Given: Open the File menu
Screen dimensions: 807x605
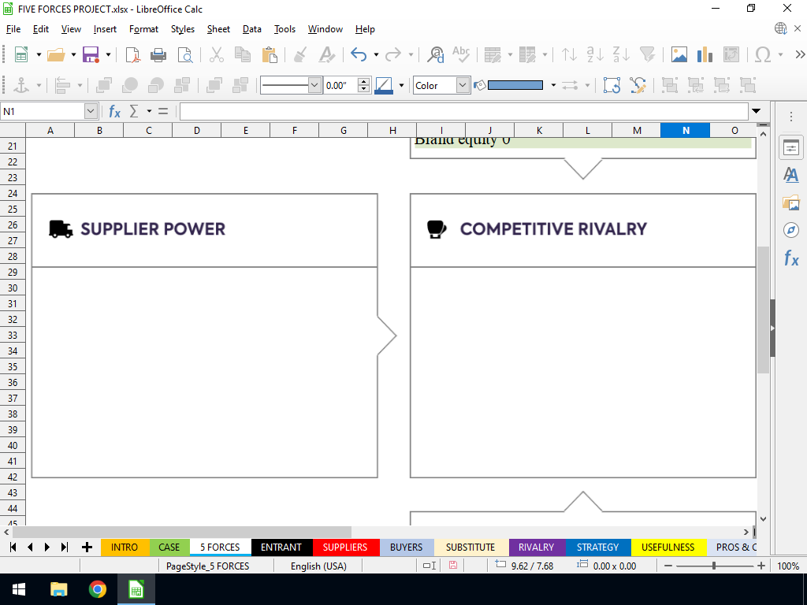Looking at the screenshot, I should (13, 29).
